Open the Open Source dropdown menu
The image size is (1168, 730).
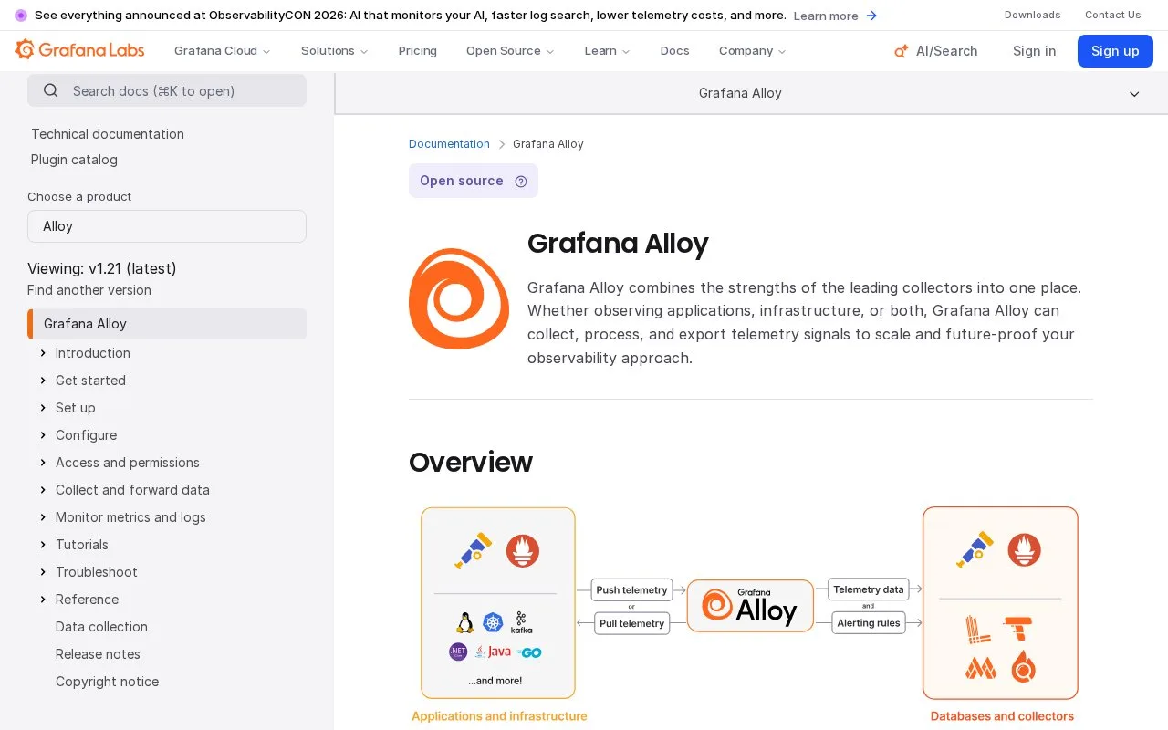(x=510, y=51)
